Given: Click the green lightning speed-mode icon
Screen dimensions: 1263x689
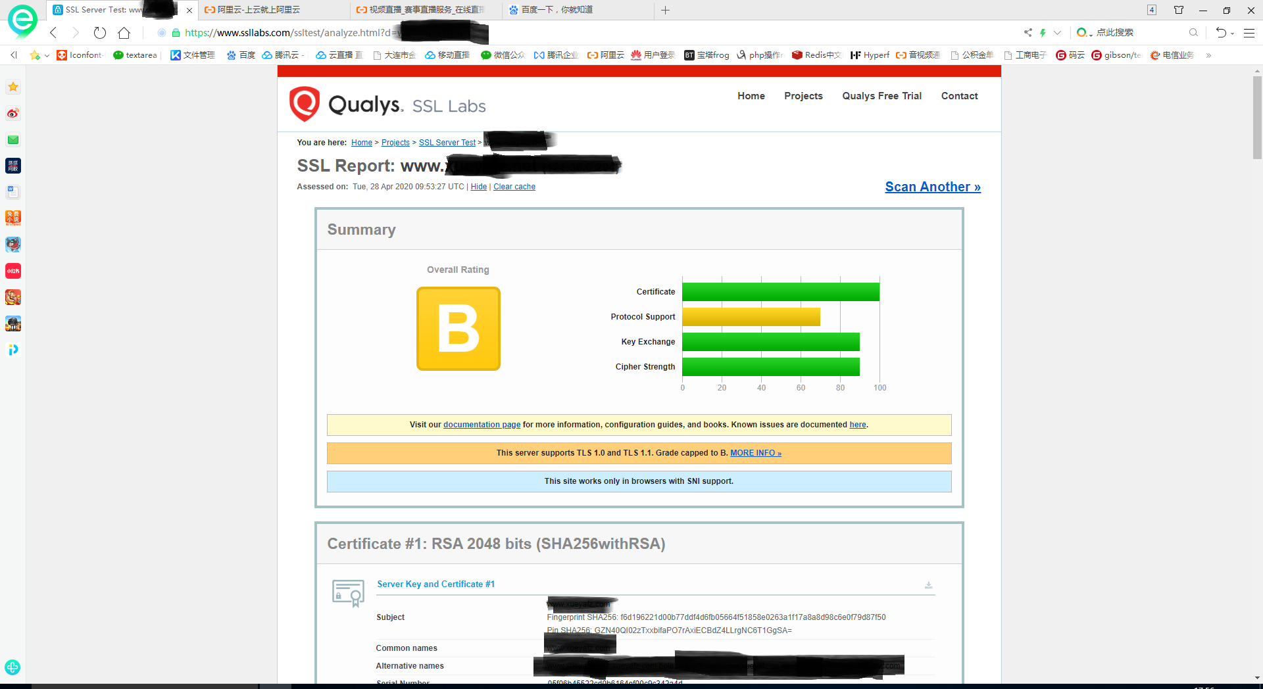Looking at the screenshot, I should 1043,32.
